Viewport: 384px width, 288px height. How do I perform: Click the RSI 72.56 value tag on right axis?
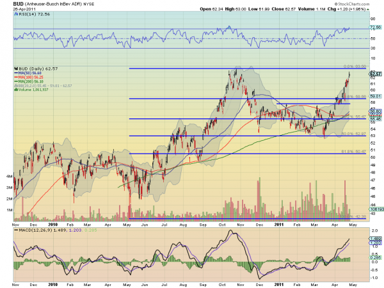(375, 28)
